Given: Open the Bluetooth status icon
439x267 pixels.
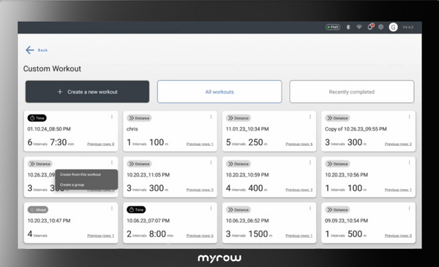Looking at the screenshot, I should tap(348, 27).
